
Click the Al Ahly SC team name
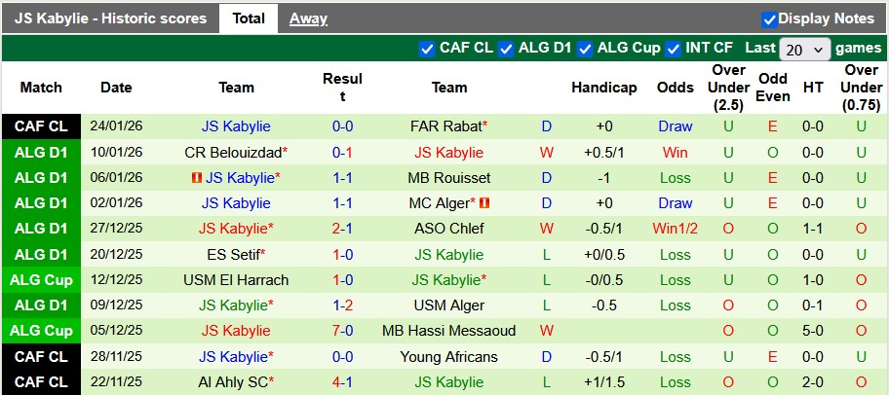(x=233, y=382)
